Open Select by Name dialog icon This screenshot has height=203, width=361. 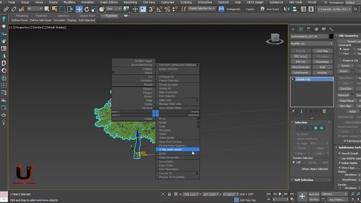click(55, 9)
